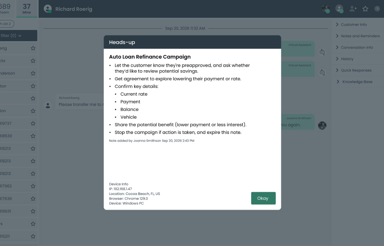Mark 317638 as favorite with star
Screen dimensions: 384x246
33,198
